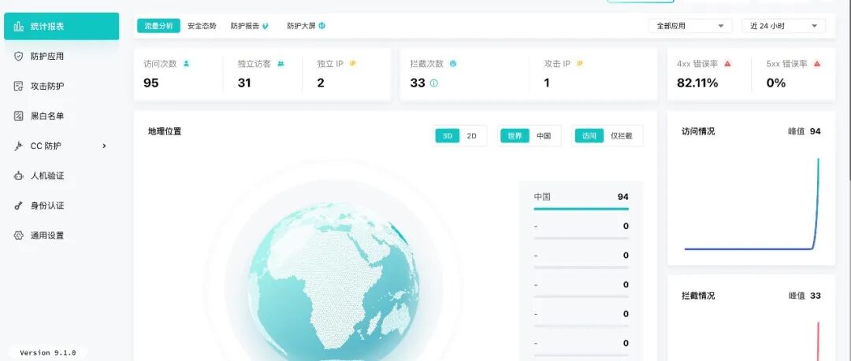Go to 身份认证 in the sidebar

click(x=61, y=205)
